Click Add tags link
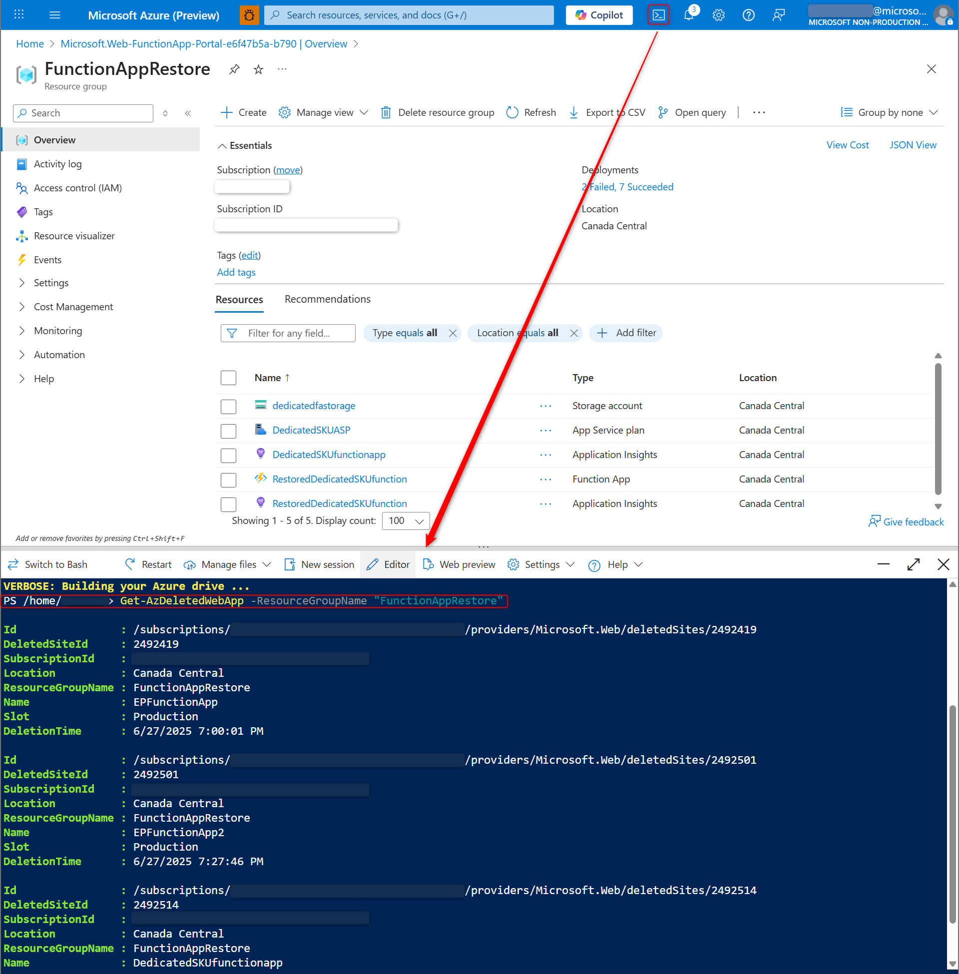 pyautogui.click(x=236, y=272)
